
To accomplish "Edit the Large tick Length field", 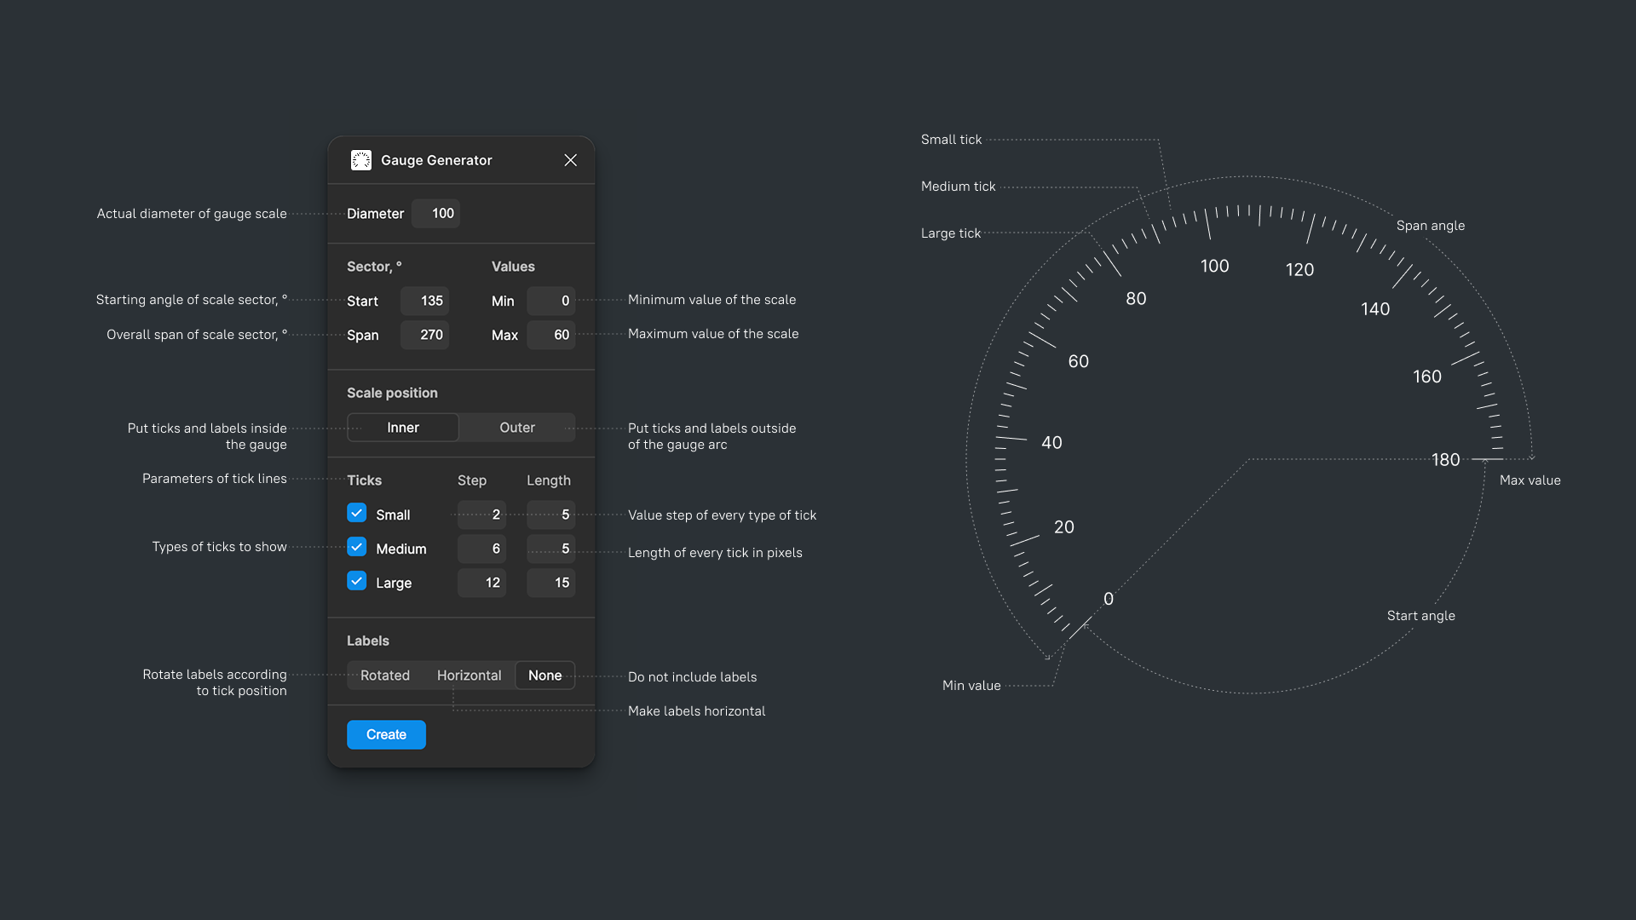I will [551, 583].
